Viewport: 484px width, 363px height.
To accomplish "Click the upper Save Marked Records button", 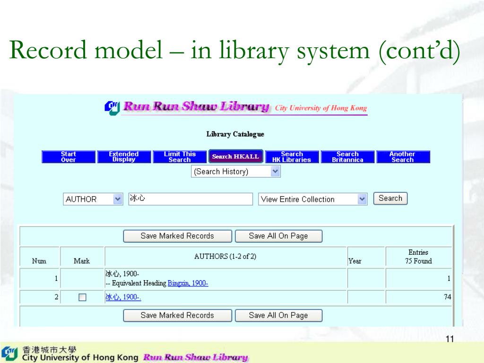I will 178,236.
